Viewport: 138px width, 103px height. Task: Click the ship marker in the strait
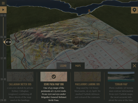89,11
